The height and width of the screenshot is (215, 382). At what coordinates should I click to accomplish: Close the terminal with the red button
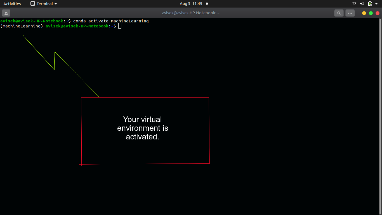[x=378, y=13]
